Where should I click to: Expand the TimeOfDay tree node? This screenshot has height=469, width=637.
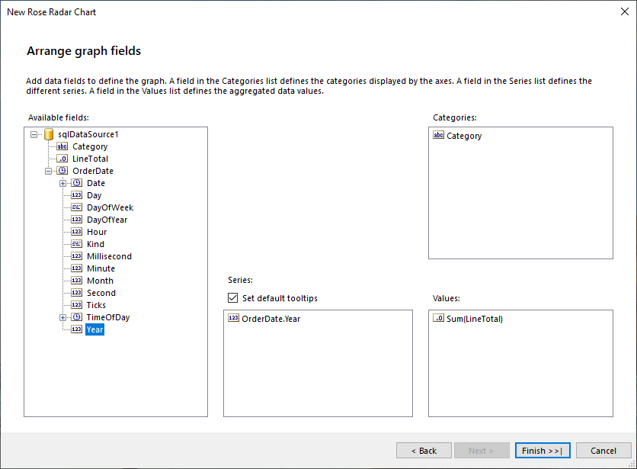pos(64,316)
